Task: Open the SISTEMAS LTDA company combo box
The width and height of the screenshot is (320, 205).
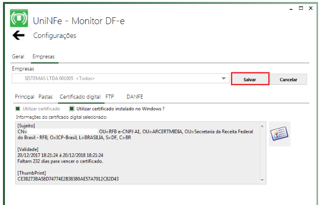Action: click(x=121, y=78)
